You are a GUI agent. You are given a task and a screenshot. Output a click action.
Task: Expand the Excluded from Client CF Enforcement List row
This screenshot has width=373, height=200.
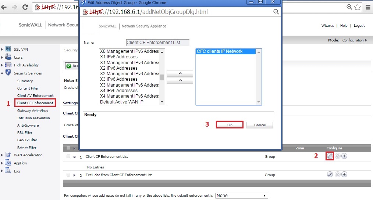(x=74, y=175)
